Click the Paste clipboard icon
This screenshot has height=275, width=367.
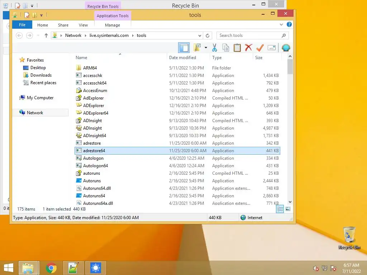237,48
